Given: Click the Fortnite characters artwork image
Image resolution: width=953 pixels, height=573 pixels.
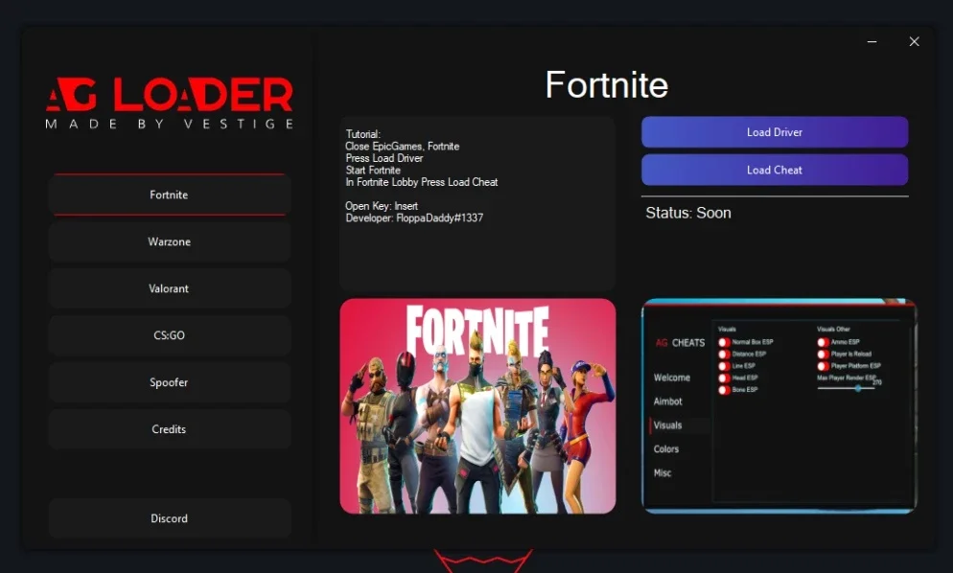Looking at the screenshot, I should tap(477, 406).
